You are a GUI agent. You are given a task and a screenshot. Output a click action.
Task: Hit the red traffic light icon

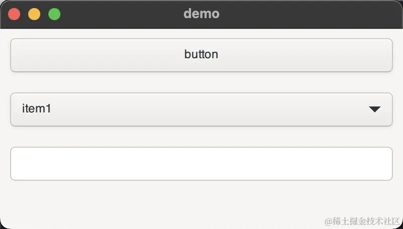click(14, 14)
